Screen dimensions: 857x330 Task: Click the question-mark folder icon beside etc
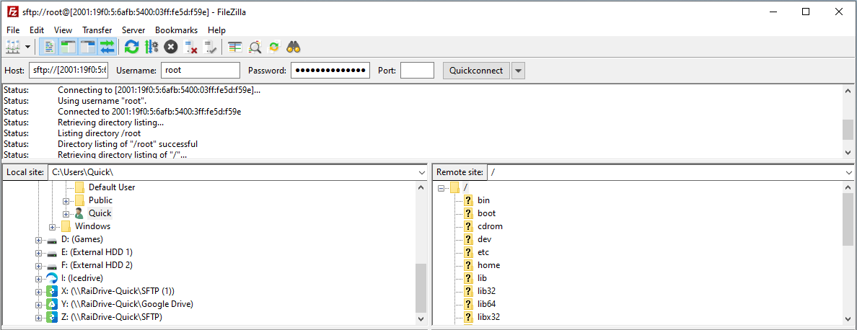click(468, 252)
